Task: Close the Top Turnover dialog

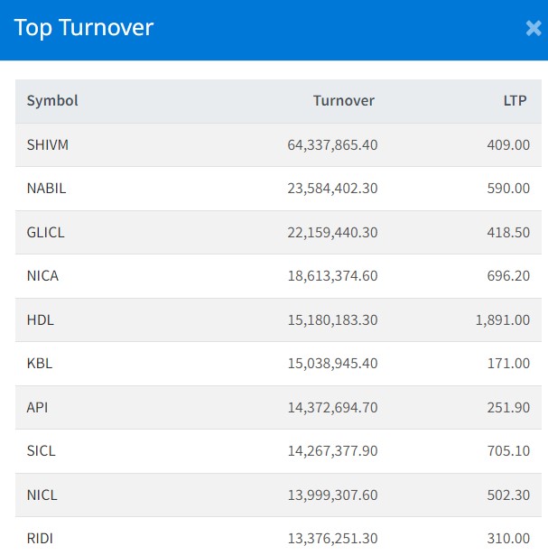Action: coord(533,29)
